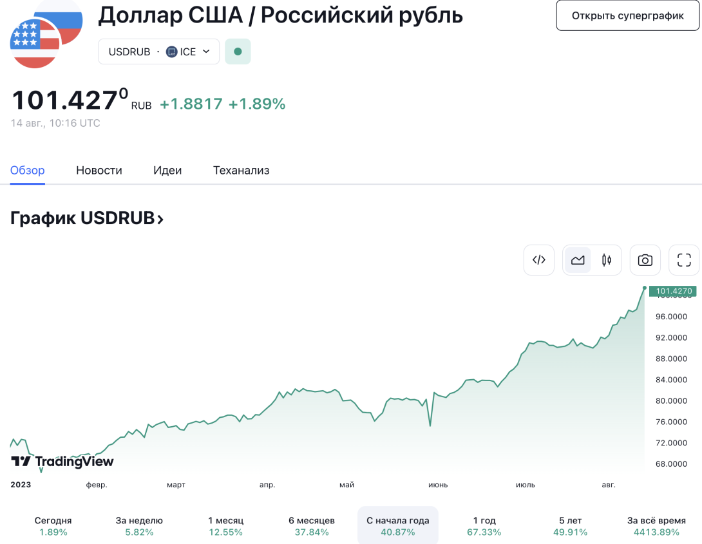Open chart in fullscreen mode
702x544 pixels.
pos(684,260)
